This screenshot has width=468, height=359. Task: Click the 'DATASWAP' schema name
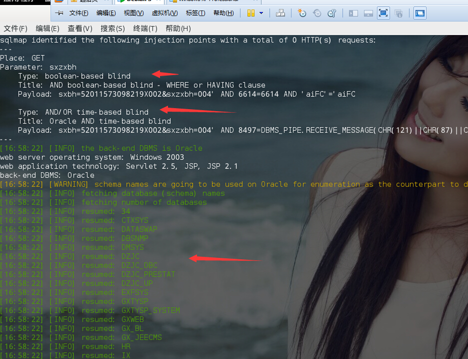139,229
